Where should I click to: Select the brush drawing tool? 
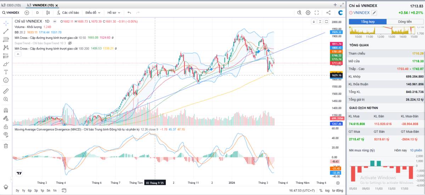pos(6,64)
